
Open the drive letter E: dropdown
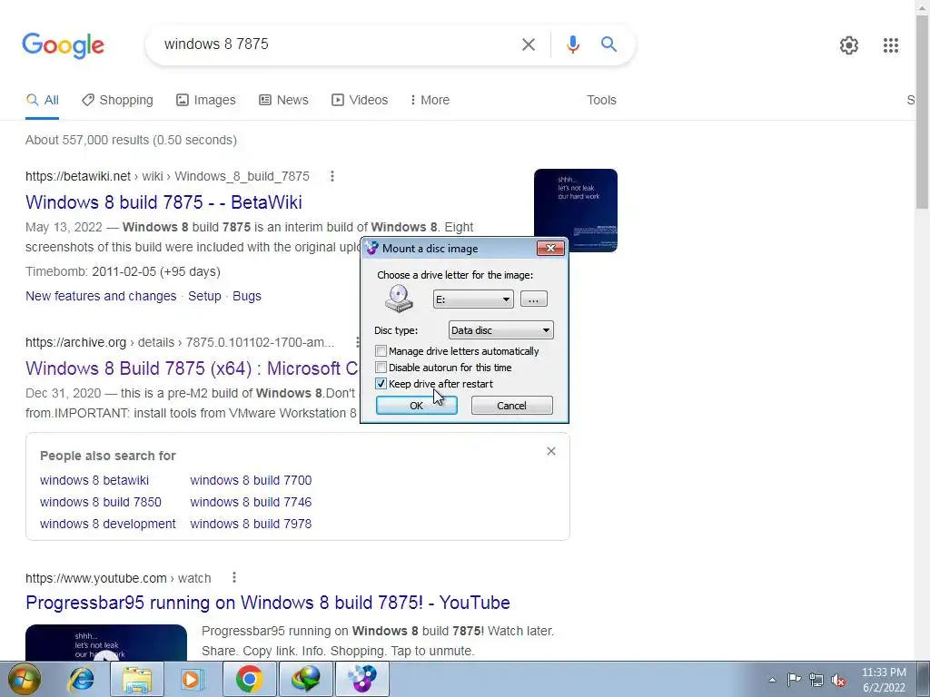473,299
